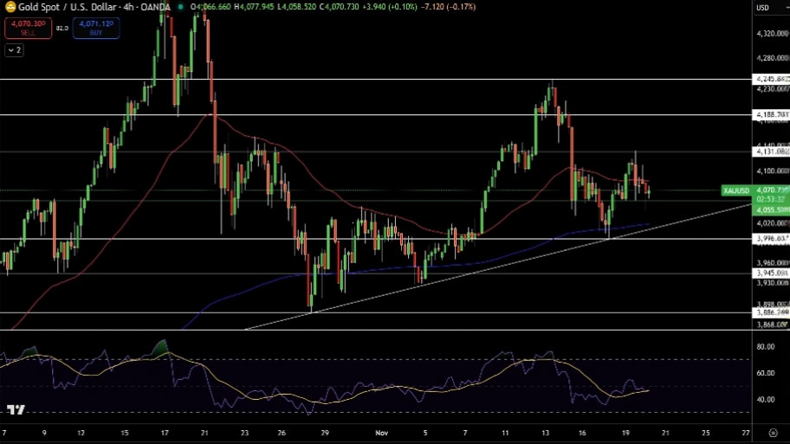Screen dimensions: 790x444
Task: Click the gold symbol icon beside the title
Action: coord(10,7)
